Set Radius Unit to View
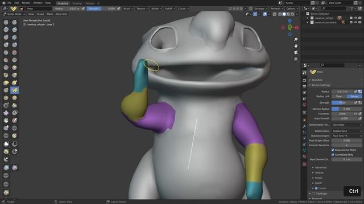Viewport: 364px width, 204px height. coord(339,96)
